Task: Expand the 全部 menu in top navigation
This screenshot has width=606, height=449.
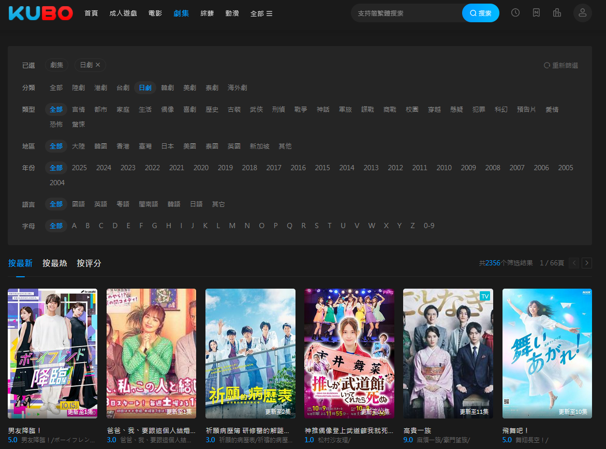Action: (261, 13)
